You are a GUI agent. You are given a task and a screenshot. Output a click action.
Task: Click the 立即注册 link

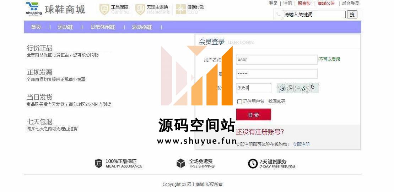[301, 144]
